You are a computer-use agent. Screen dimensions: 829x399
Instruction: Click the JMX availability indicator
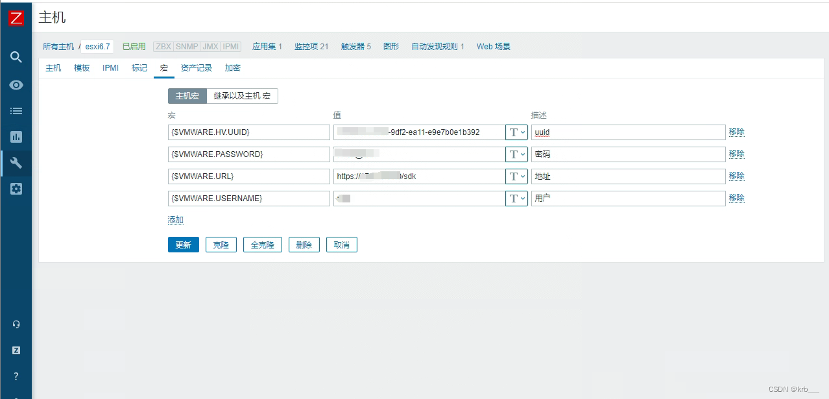click(210, 47)
